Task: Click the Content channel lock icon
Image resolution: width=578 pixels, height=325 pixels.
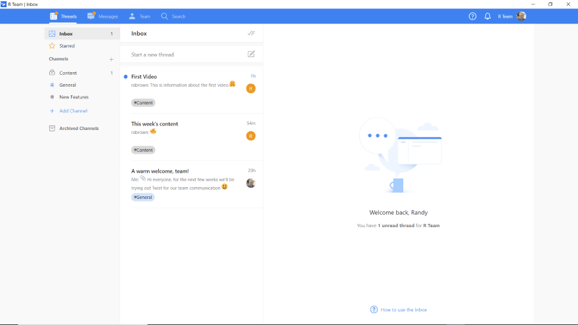Action: pos(52,73)
